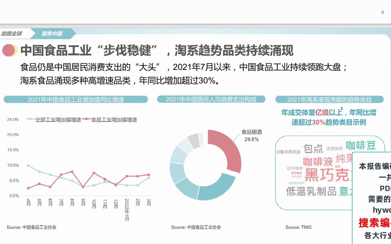Click the word 低温乳制品 in word cloud
Screen dimensions: 391x244
[311, 192]
